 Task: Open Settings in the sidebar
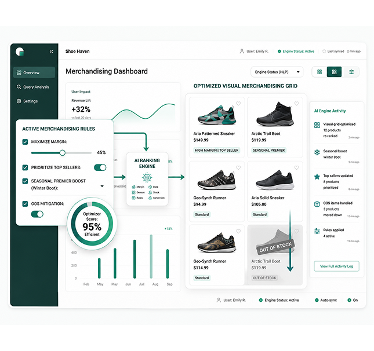coord(27,101)
